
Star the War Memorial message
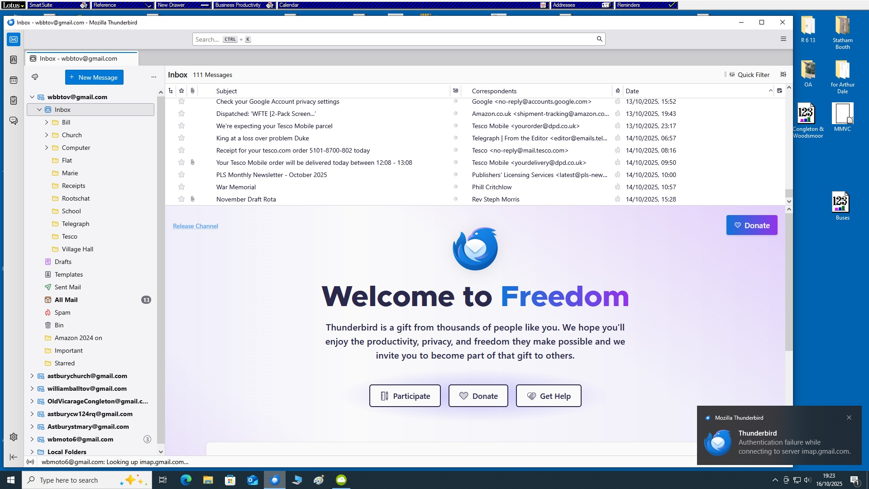(x=181, y=187)
